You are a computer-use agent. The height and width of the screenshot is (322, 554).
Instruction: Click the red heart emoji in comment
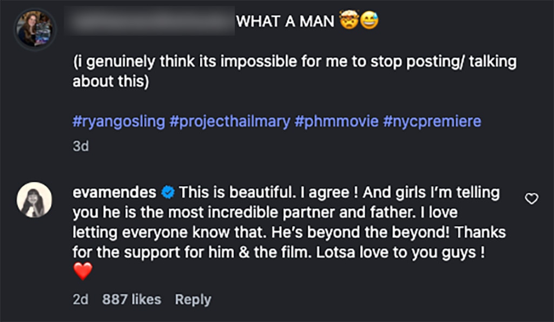(x=83, y=271)
